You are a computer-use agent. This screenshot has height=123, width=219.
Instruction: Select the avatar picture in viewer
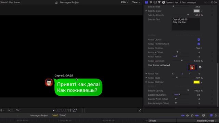pos(49,82)
